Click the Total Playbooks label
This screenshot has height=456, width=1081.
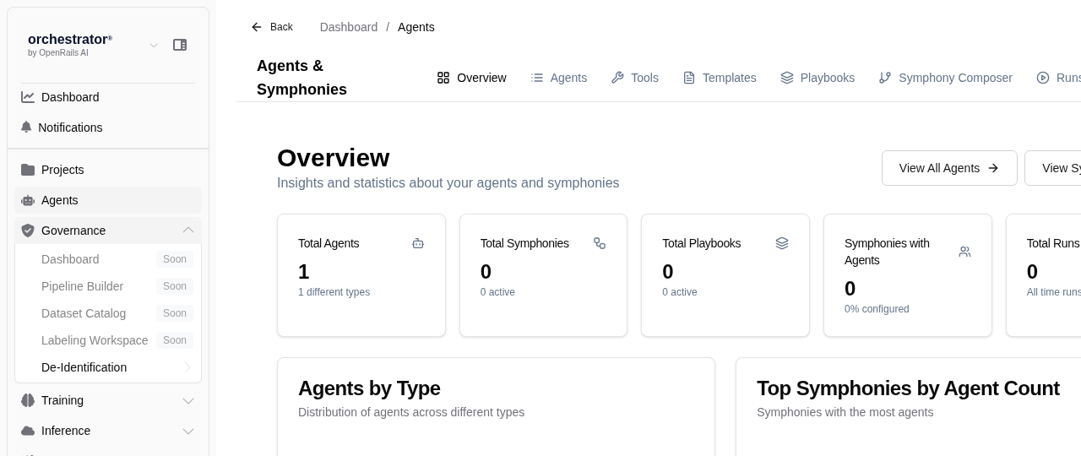701,243
